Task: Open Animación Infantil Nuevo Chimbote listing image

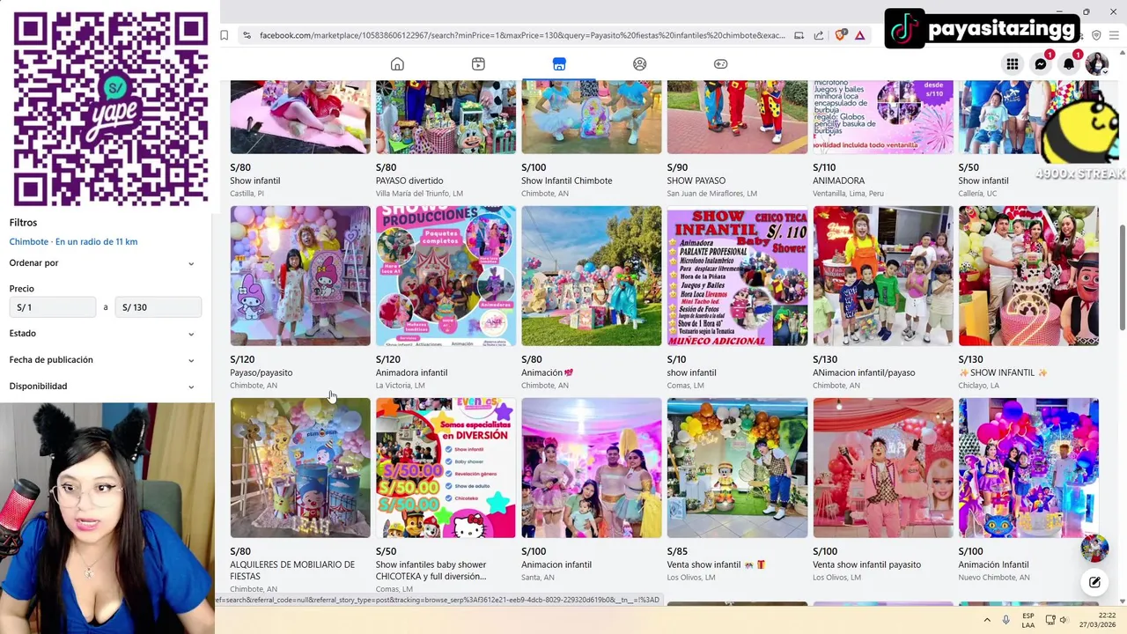Action: point(1028,468)
